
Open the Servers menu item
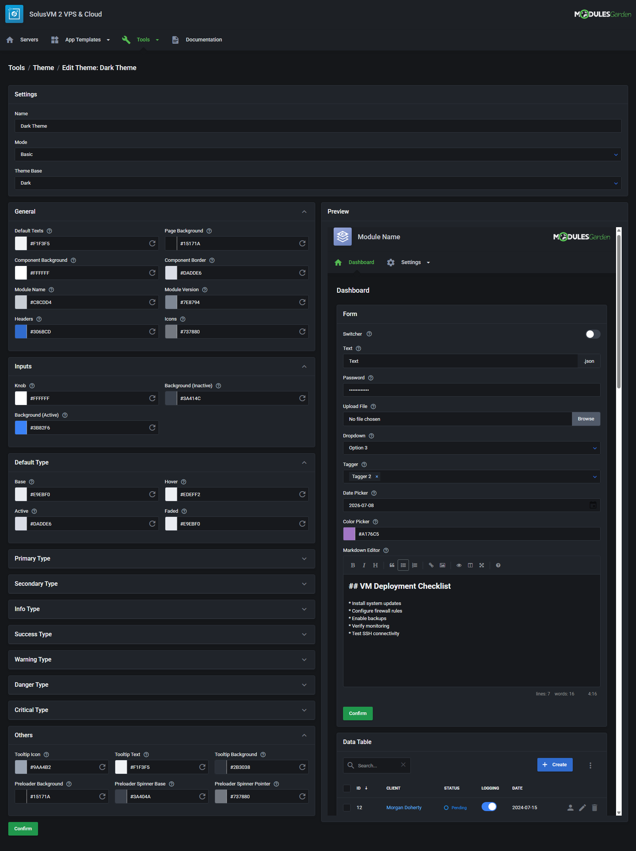(x=23, y=40)
